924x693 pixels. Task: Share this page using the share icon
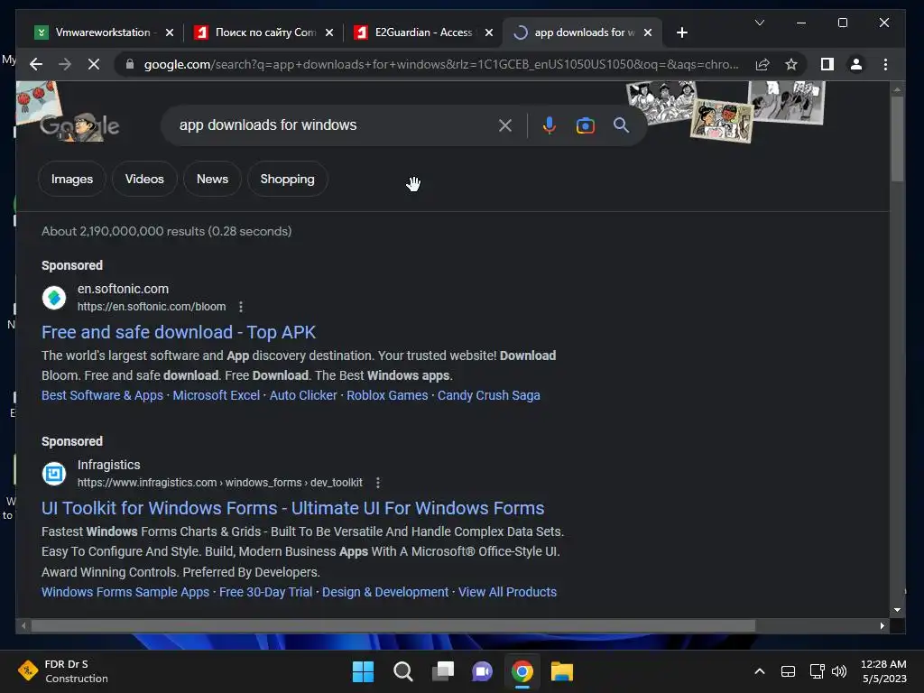[x=762, y=64]
